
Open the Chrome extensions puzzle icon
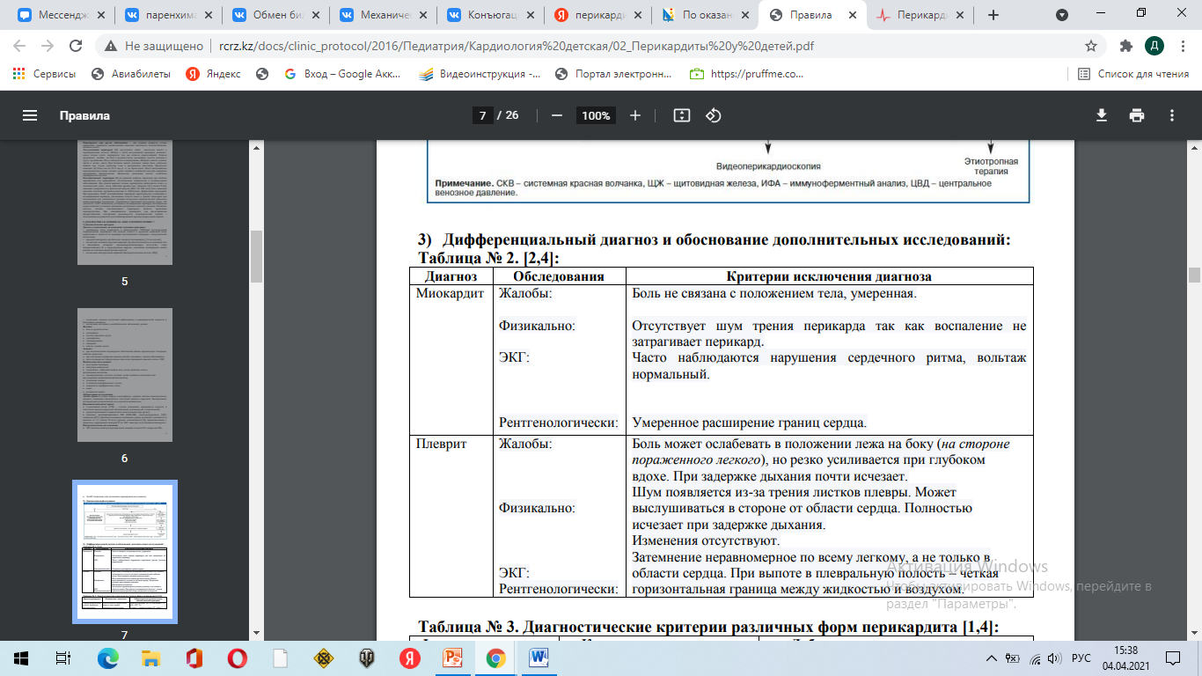pos(1125,46)
